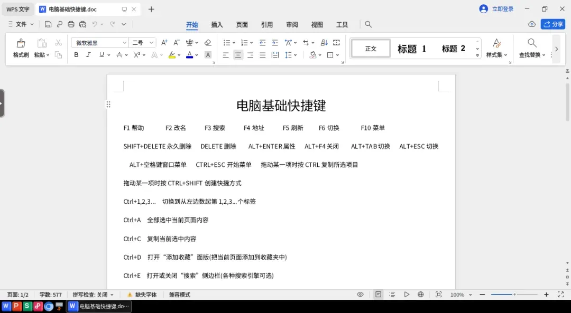Toggle center alignment for paragraph
Viewport: 571px width, 313px height.
(x=238, y=55)
